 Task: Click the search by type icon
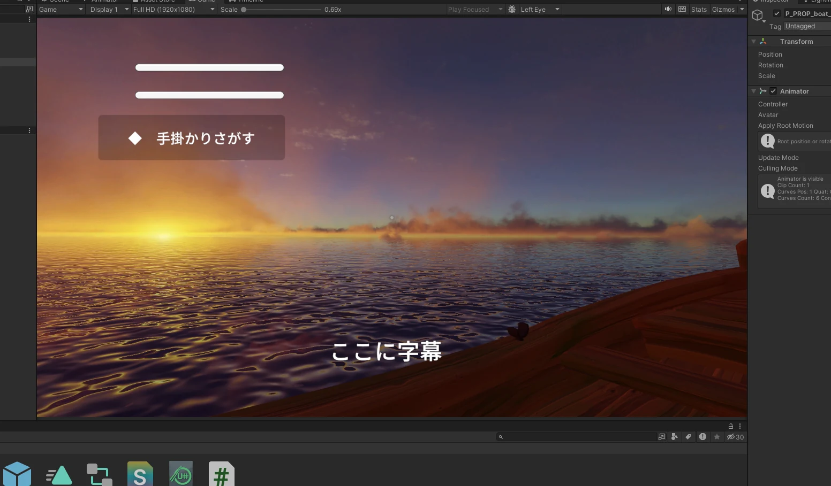675,437
